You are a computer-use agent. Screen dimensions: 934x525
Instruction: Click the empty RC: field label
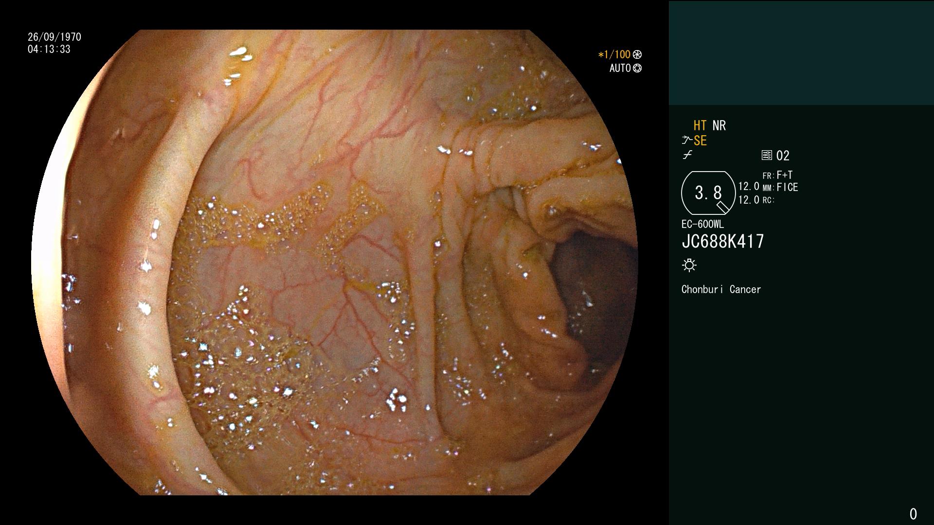(769, 200)
